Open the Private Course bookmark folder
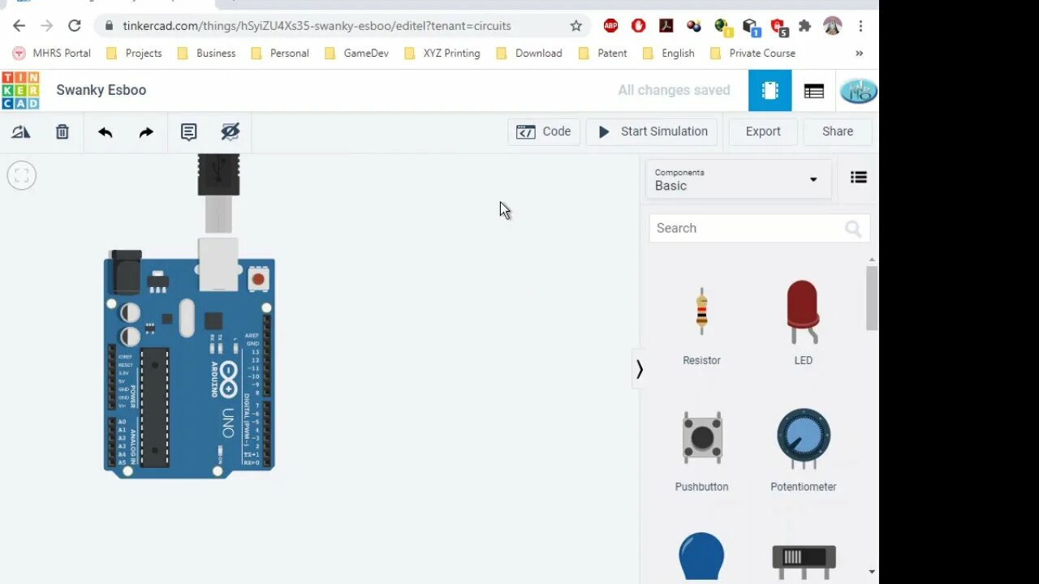1039x584 pixels. tap(752, 53)
